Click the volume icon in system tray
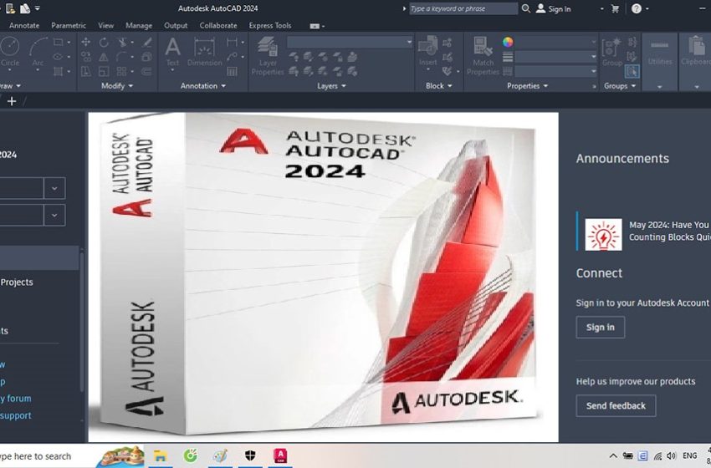711x468 pixels. point(672,455)
